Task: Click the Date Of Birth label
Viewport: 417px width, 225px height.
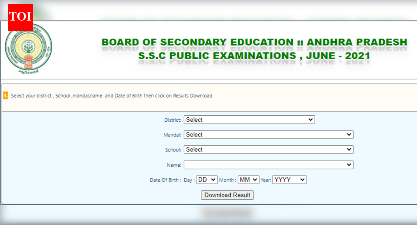Action: point(165,180)
